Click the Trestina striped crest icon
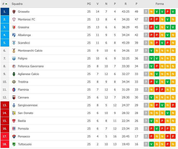The image size is (178, 149). [x=14, y=82]
